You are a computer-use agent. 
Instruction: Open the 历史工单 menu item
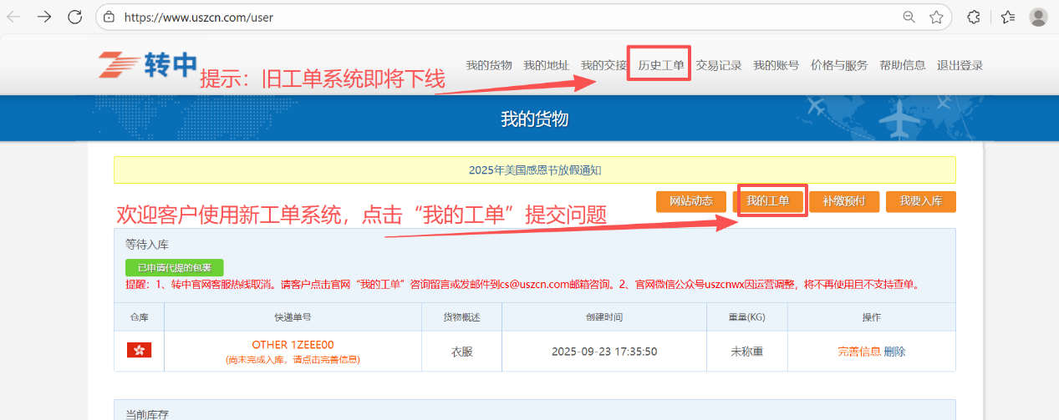(660, 65)
